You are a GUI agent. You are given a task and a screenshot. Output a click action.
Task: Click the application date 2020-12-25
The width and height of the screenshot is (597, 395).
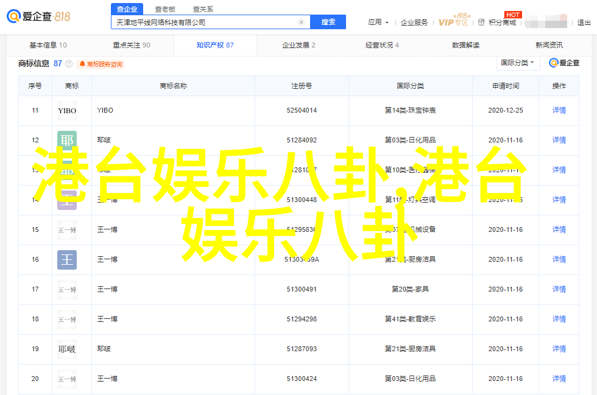[505, 110]
